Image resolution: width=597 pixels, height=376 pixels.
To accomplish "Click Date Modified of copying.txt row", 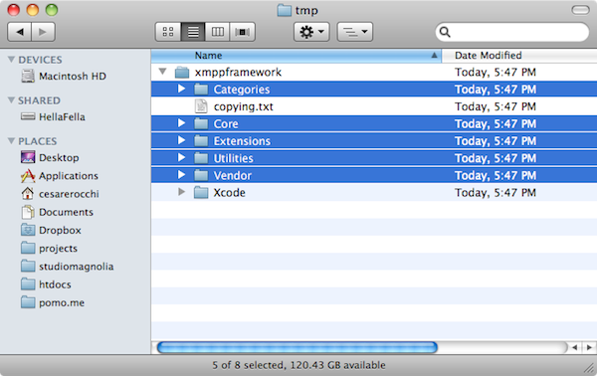I will tap(496, 106).
